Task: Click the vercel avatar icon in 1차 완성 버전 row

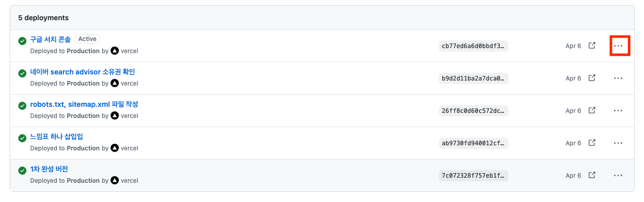Action: click(x=115, y=180)
